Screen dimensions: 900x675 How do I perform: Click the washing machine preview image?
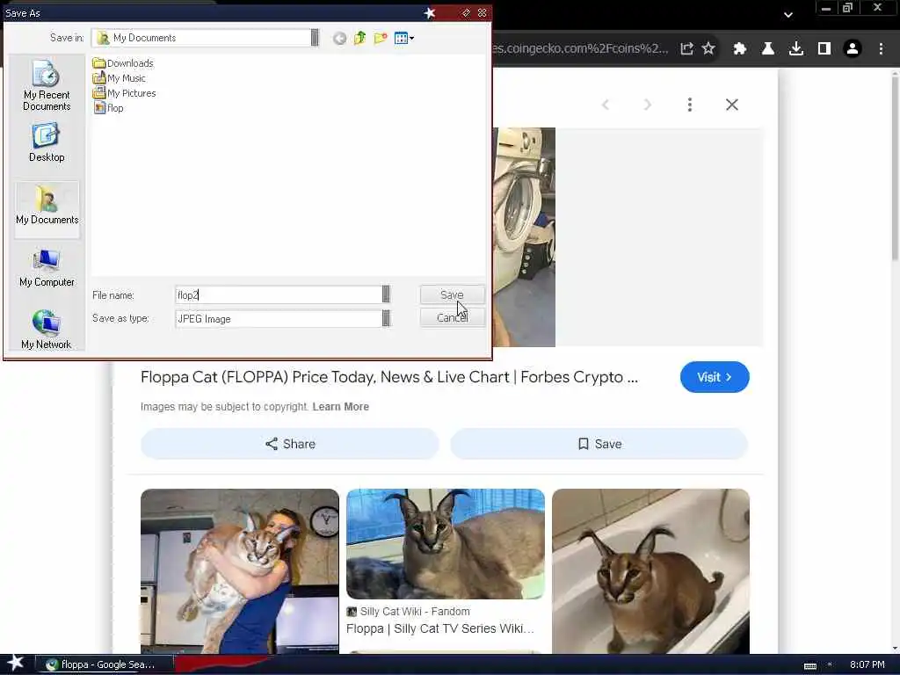pyautogui.click(x=524, y=237)
